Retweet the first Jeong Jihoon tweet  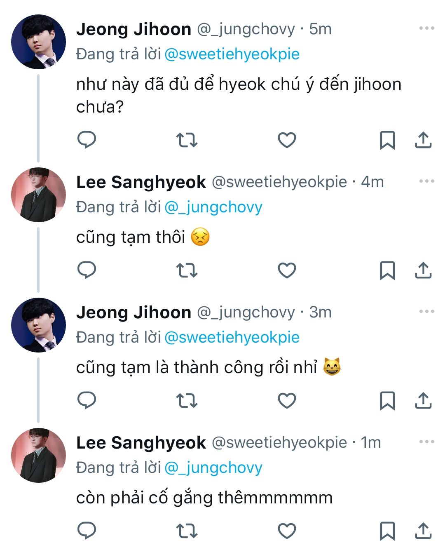[x=187, y=140]
